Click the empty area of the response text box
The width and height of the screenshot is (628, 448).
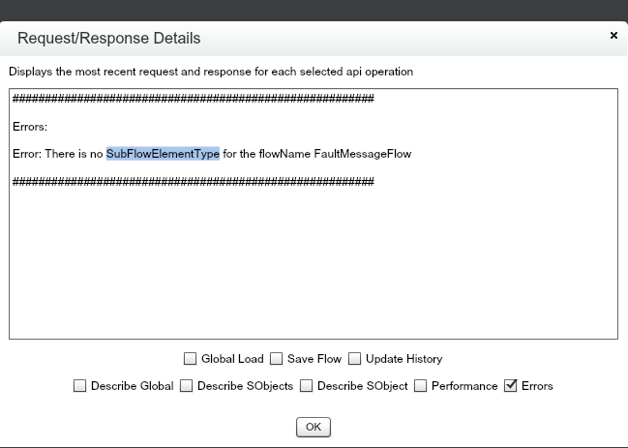pos(313,261)
